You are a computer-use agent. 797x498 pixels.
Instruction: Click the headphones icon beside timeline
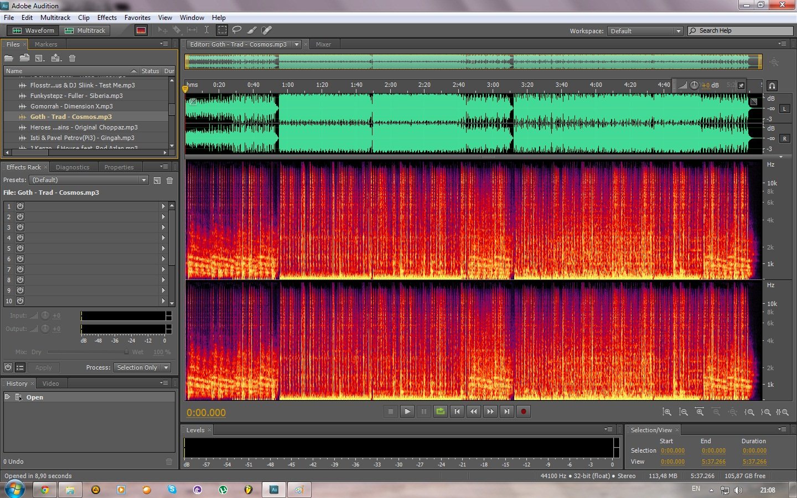(772, 86)
